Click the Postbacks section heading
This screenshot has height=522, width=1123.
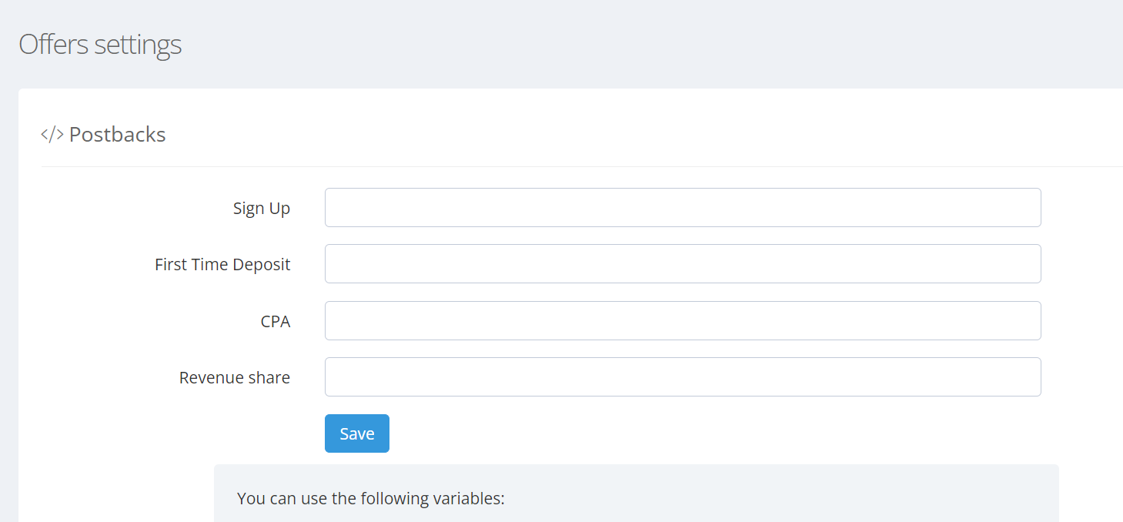click(118, 135)
